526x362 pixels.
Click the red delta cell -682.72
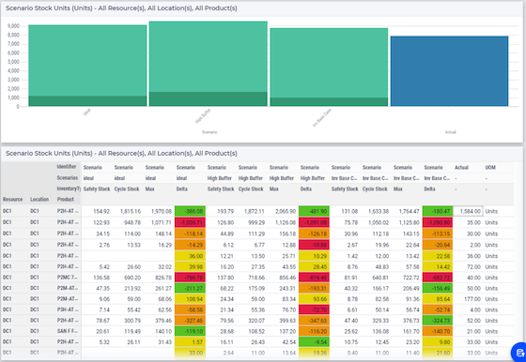click(438, 278)
